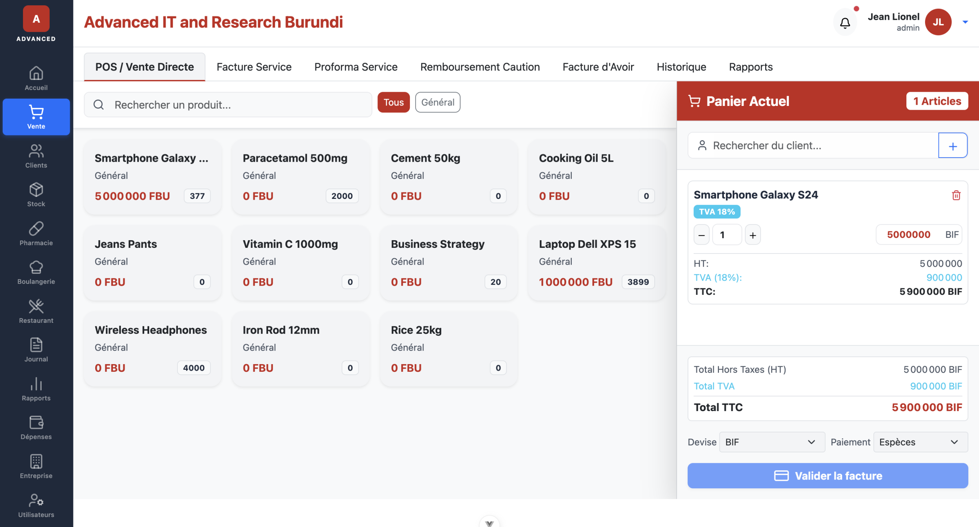The image size is (979, 527).
Task: Open the Devise BIF dropdown
Action: [771, 442]
